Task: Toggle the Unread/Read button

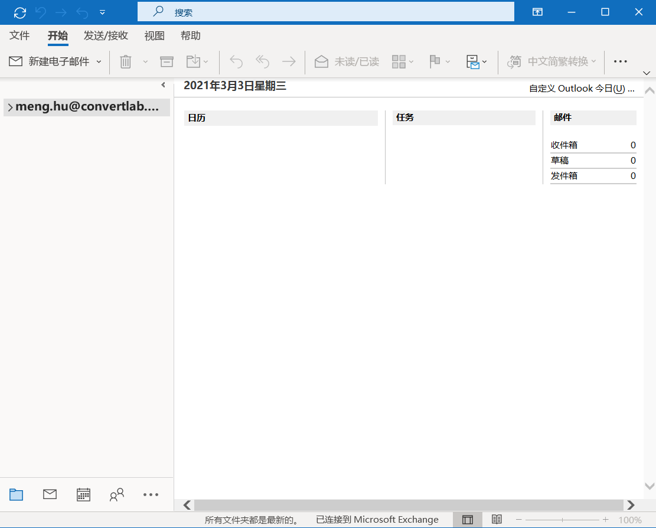Action: click(347, 61)
